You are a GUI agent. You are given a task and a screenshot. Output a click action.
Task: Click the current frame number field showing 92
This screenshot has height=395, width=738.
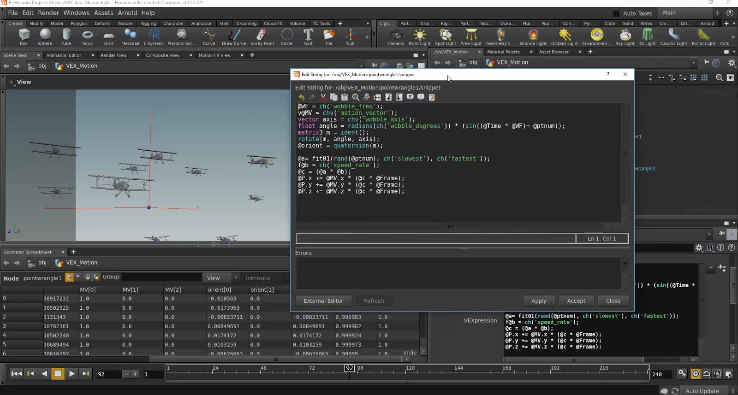click(x=109, y=374)
